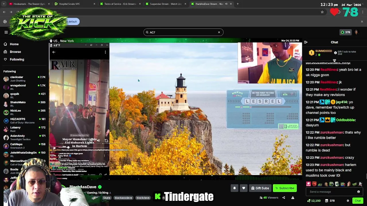Click the Gift Subs button
Screen dimensions: 367x206
(x=260, y=188)
